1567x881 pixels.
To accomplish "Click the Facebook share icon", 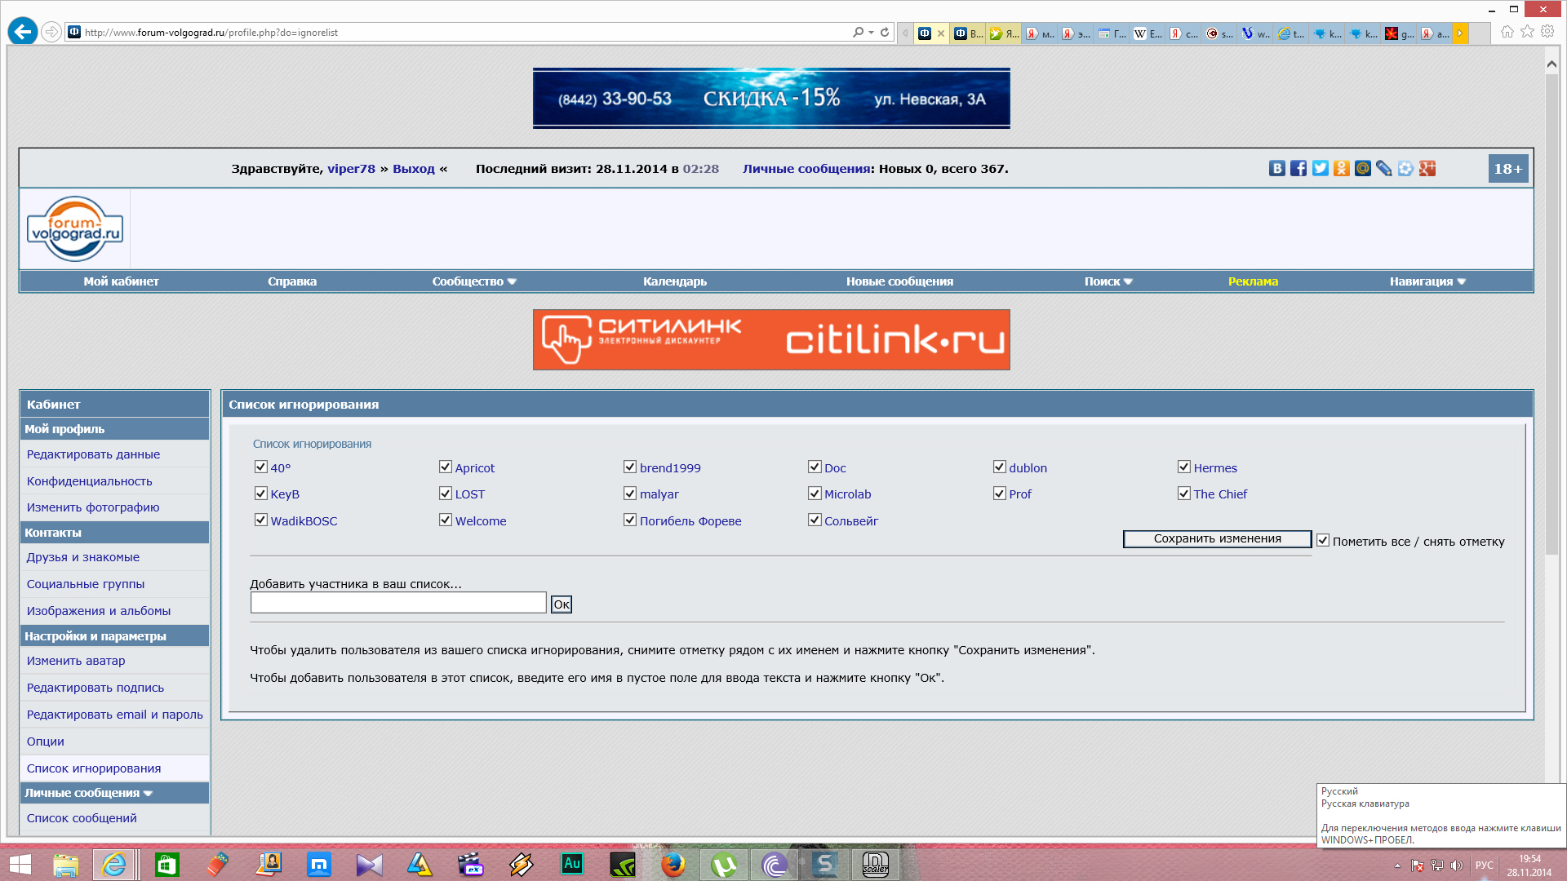I will tap(1298, 168).
